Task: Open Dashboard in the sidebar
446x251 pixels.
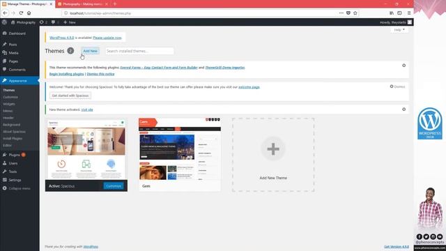Action: click(x=17, y=33)
